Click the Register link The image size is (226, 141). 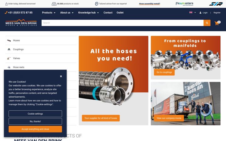click(x=217, y=13)
